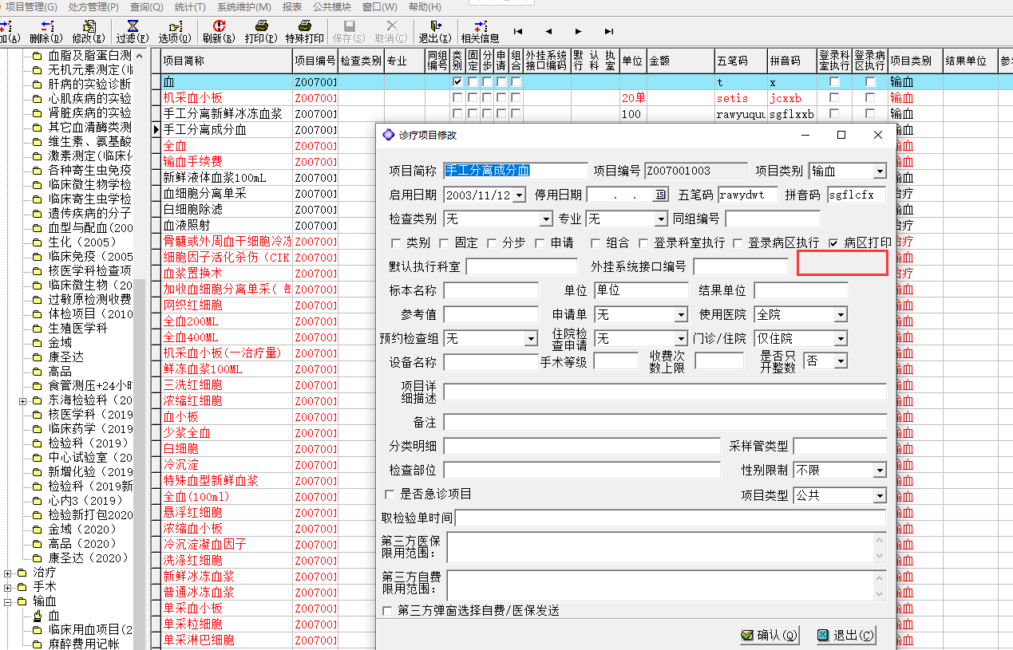
Task: Click the 刷新(R) refresh icon
Action: point(218,26)
